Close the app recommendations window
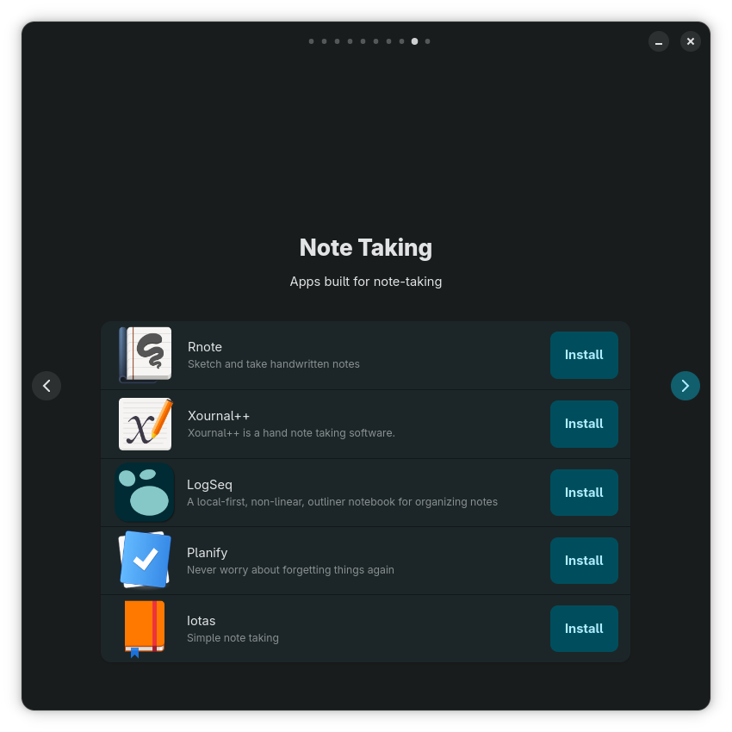This screenshot has width=732, height=732. (x=691, y=41)
